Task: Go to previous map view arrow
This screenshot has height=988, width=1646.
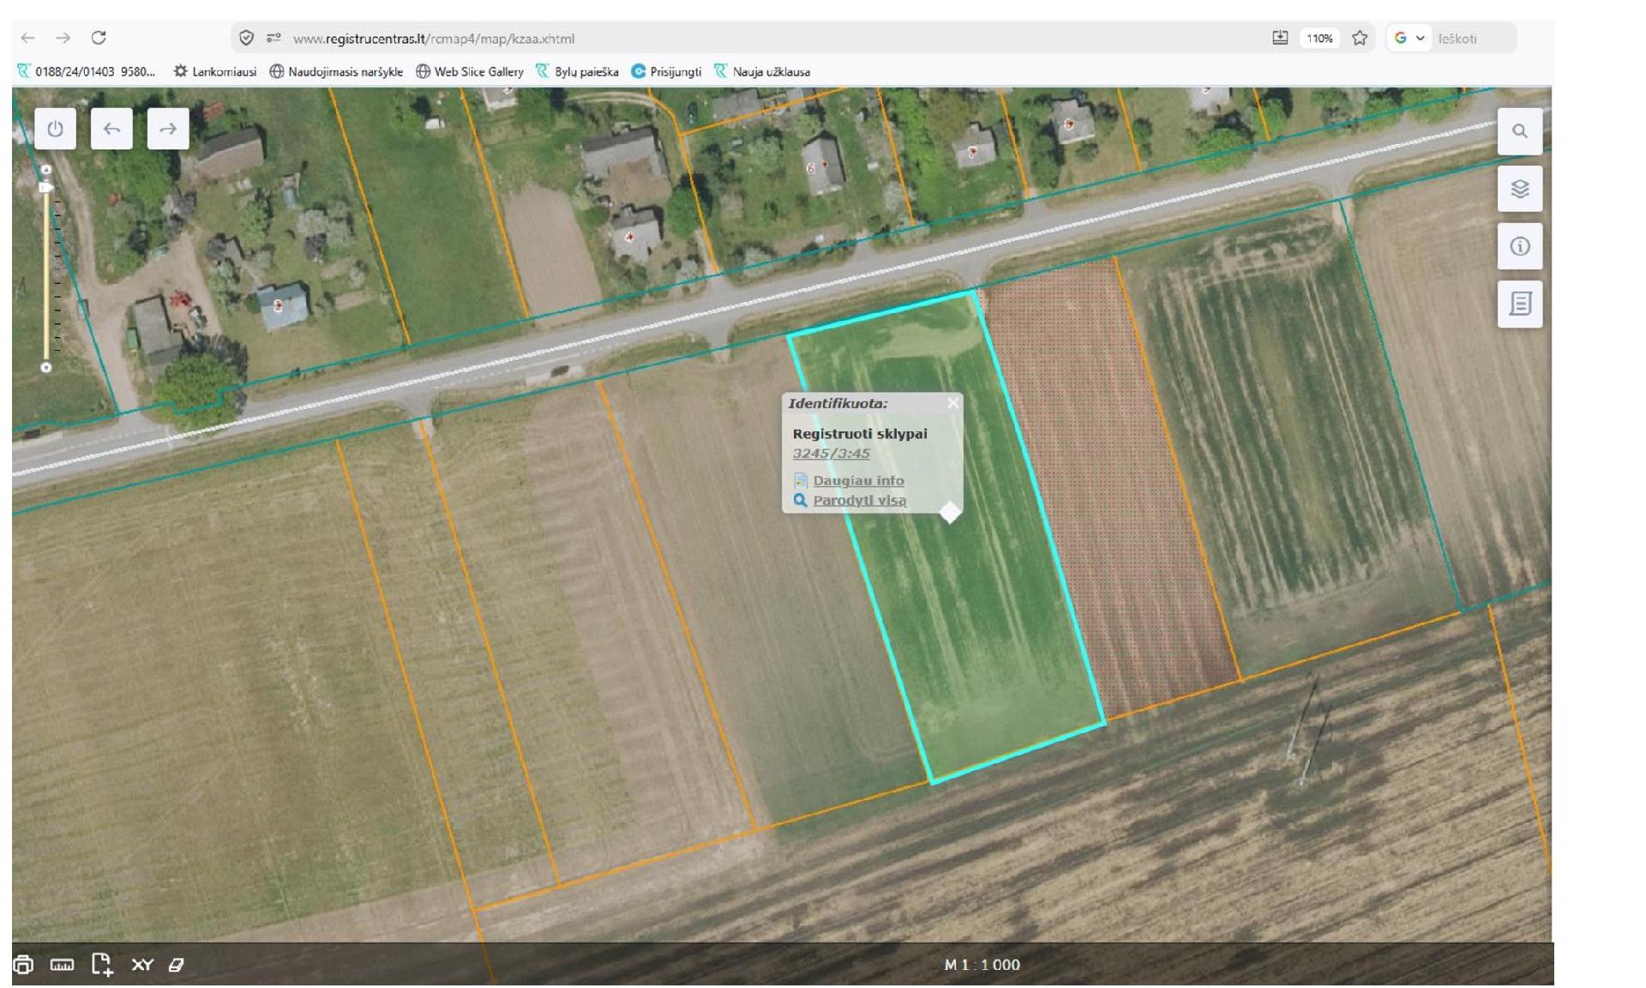Action: click(x=111, y=129)
